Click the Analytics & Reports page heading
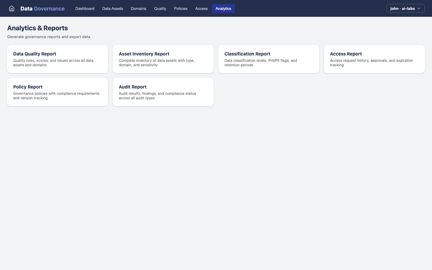432x270 pixels. [x=37, y=28]
